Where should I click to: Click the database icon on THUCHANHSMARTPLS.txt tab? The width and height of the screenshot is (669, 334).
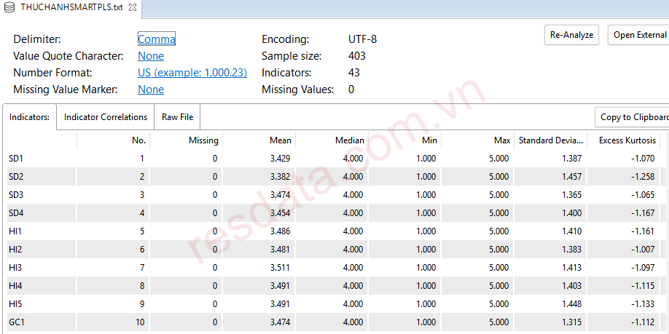click(x=10, y=7)
